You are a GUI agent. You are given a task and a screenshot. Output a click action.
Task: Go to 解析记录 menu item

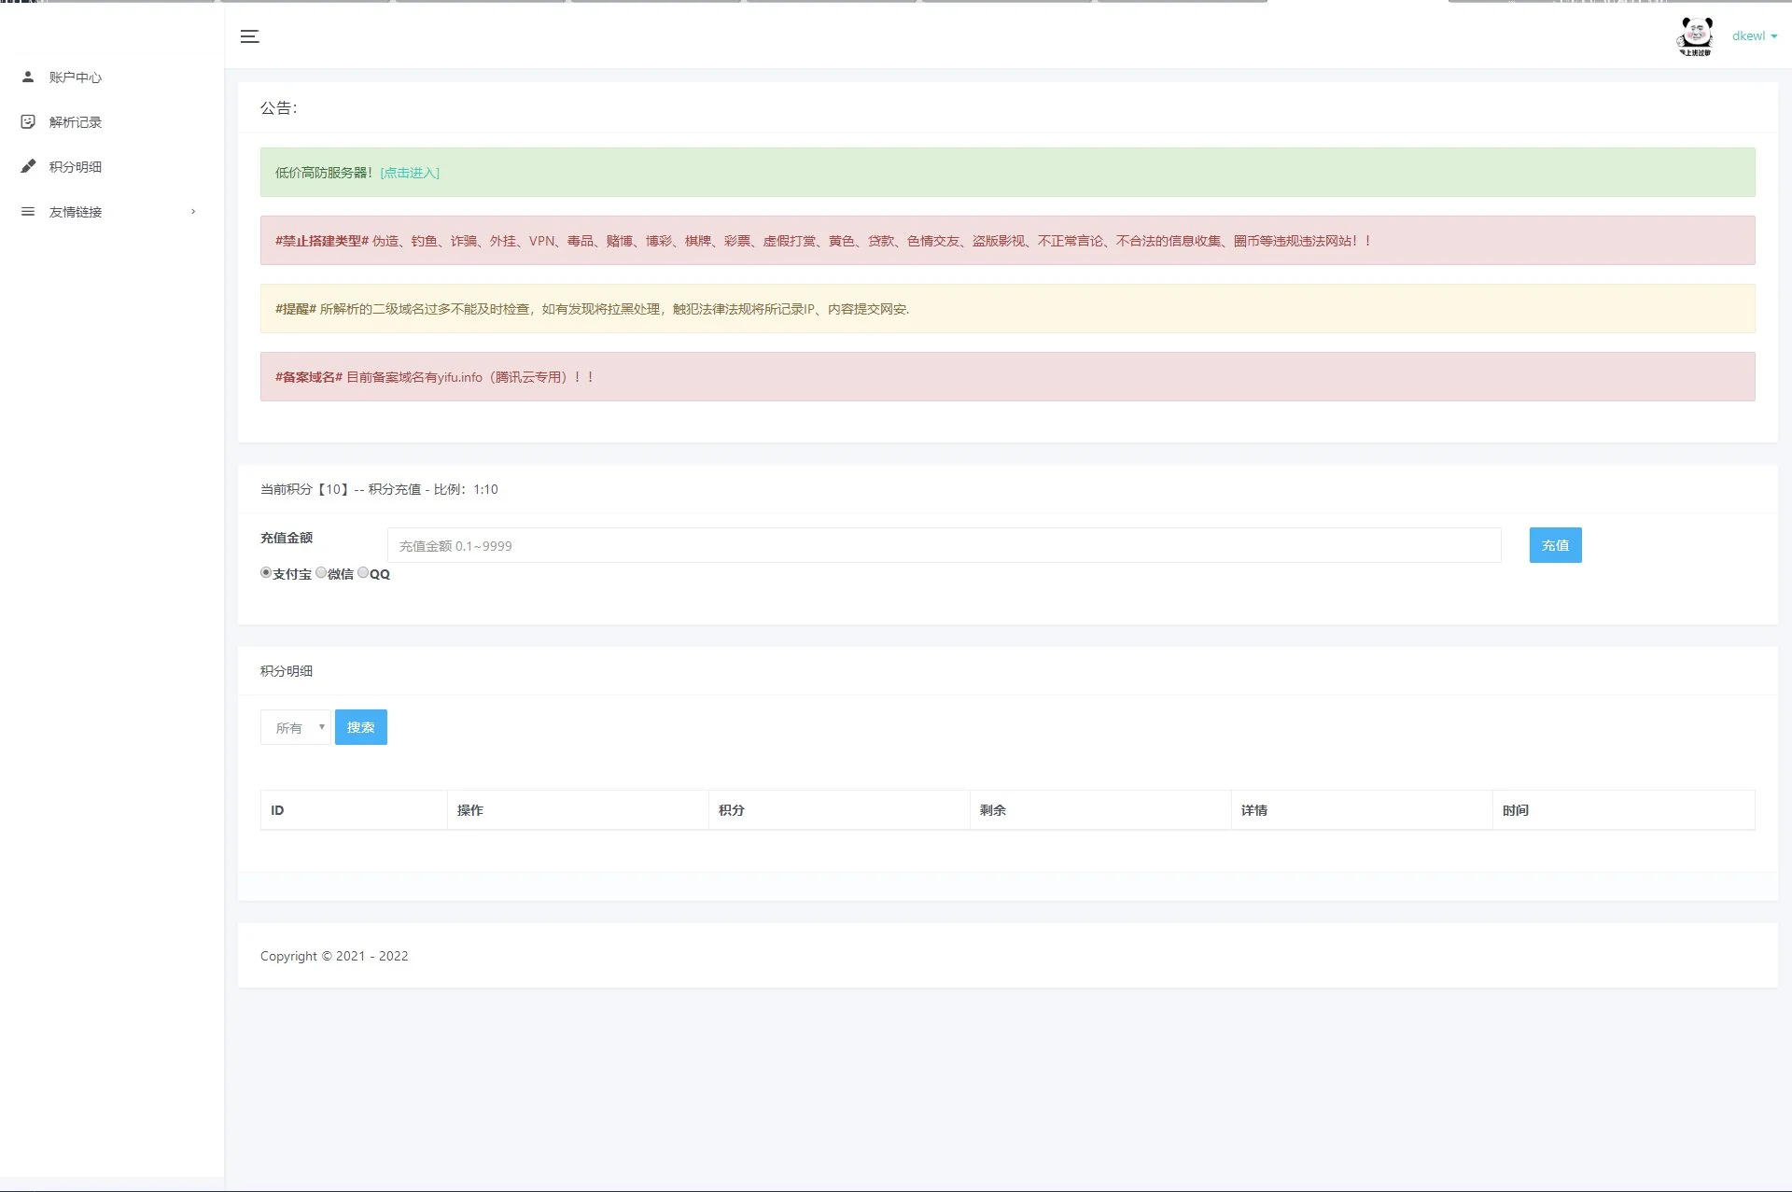(76, 122)
